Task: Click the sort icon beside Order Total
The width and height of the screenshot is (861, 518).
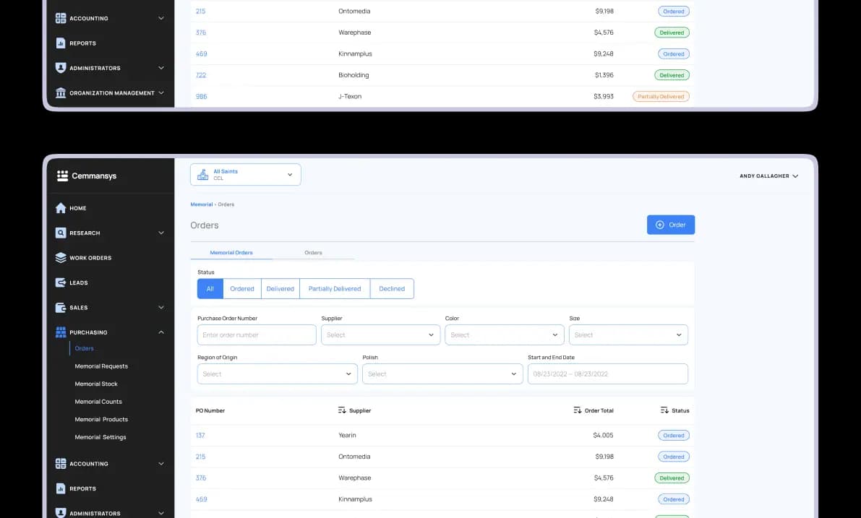Action: coord(578,410)
